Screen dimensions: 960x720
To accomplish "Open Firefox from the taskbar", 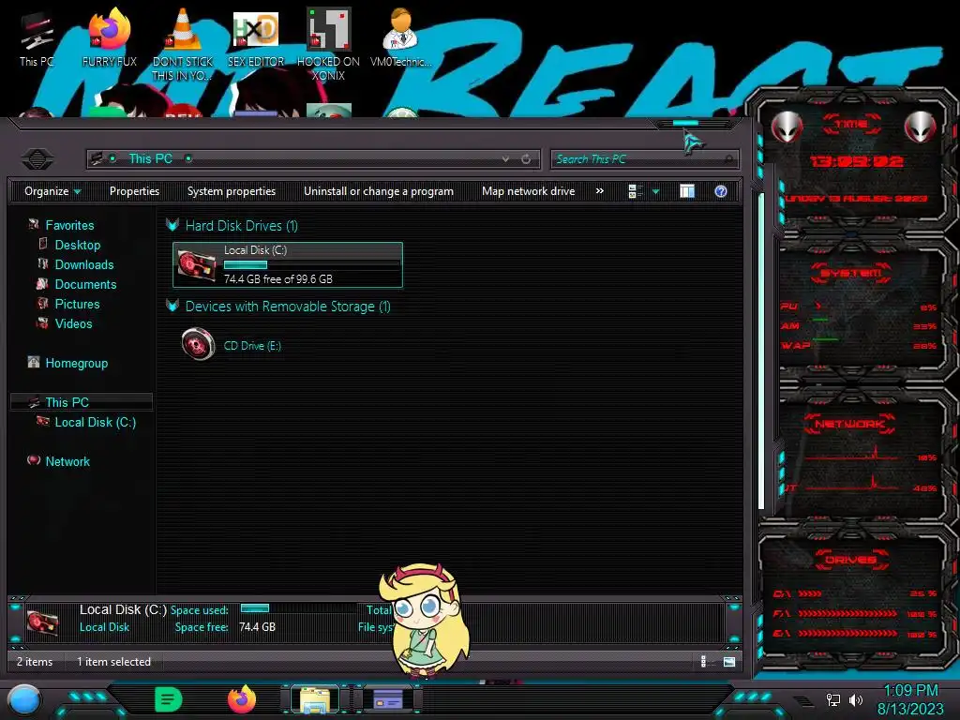I will [242, 699].
